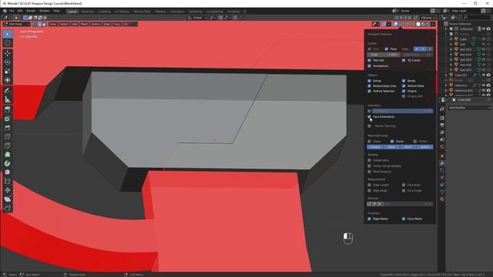Open the Render menu
Image resolution: width=493 pixels, height=277 pixels.
(x=31, y=11)
